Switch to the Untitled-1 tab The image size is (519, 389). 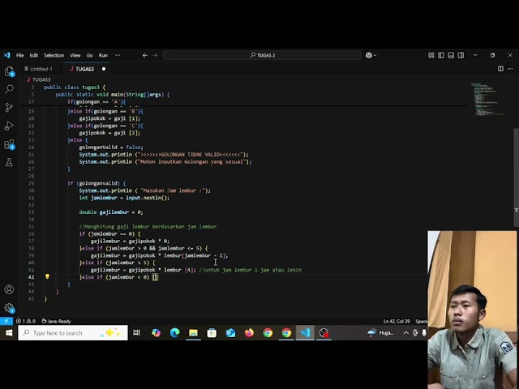tap(41, 69)
